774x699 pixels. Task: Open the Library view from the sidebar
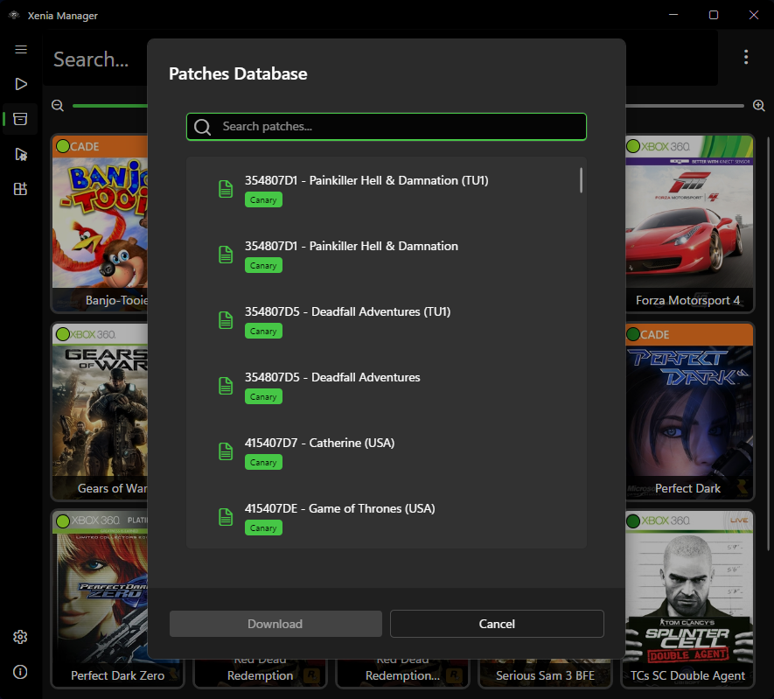(x=20, y=119)
